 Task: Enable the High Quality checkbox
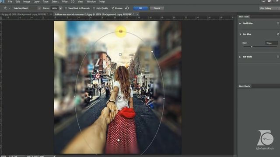point(94,8)
